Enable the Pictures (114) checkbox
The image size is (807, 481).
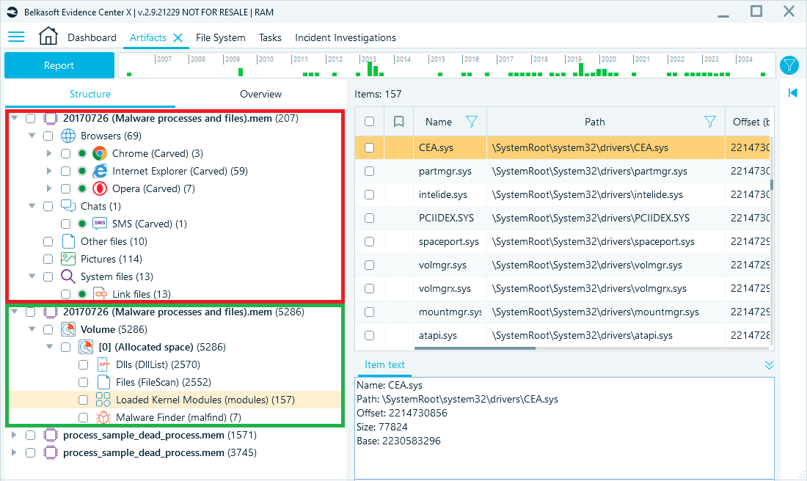tap(48, 259)
